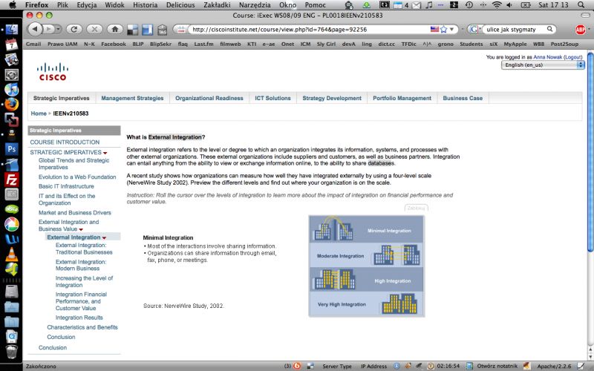This screenshot has height=371, width=594.
Task: Open the Gmail bookmark
Action: [33, 44]
